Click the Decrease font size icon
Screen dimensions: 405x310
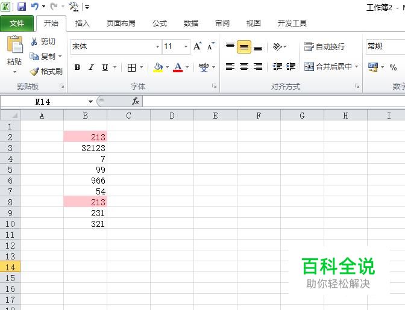tap(211, 46)
